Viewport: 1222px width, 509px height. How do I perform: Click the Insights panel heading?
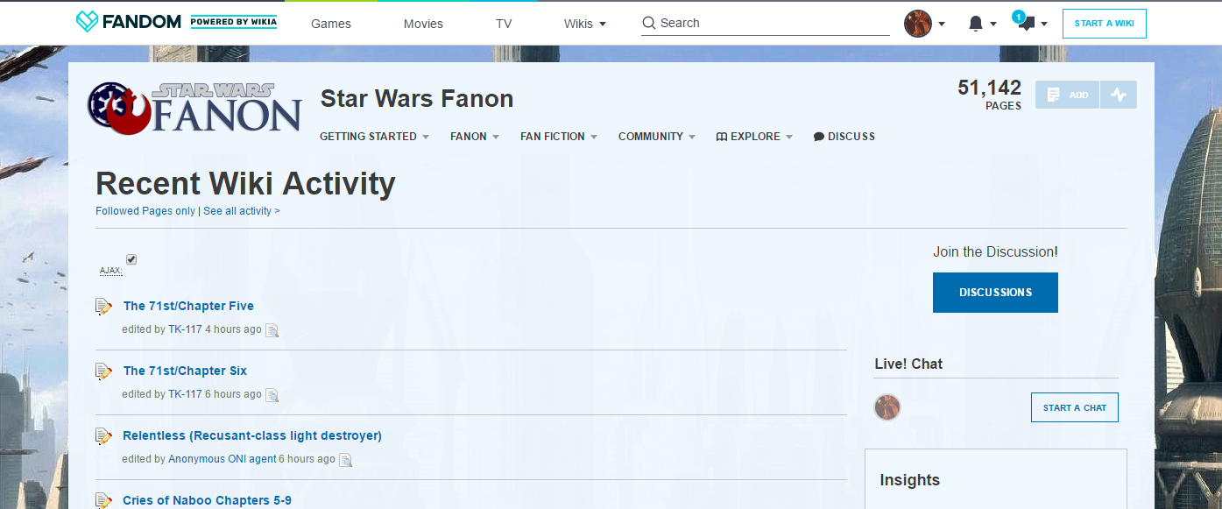(x=909, y=480)
